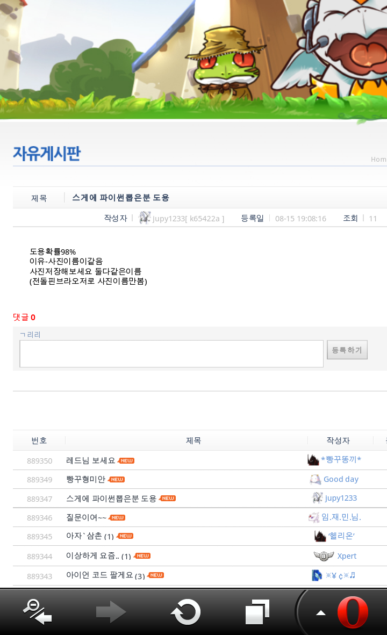This screenshot has height=635, width=387.
Task: Click the Xpert winged badge icon
Action: pos(324,555)
